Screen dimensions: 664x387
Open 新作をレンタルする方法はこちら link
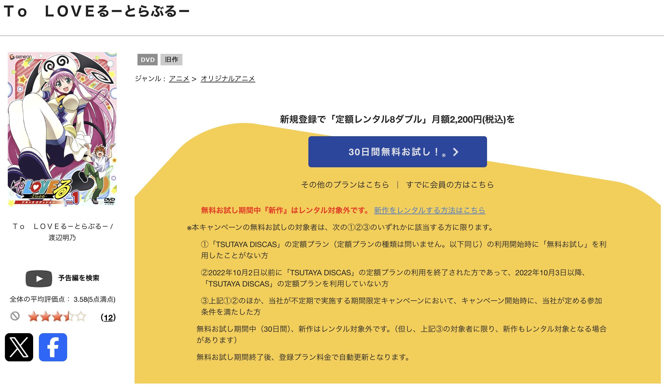coord(430,210)
